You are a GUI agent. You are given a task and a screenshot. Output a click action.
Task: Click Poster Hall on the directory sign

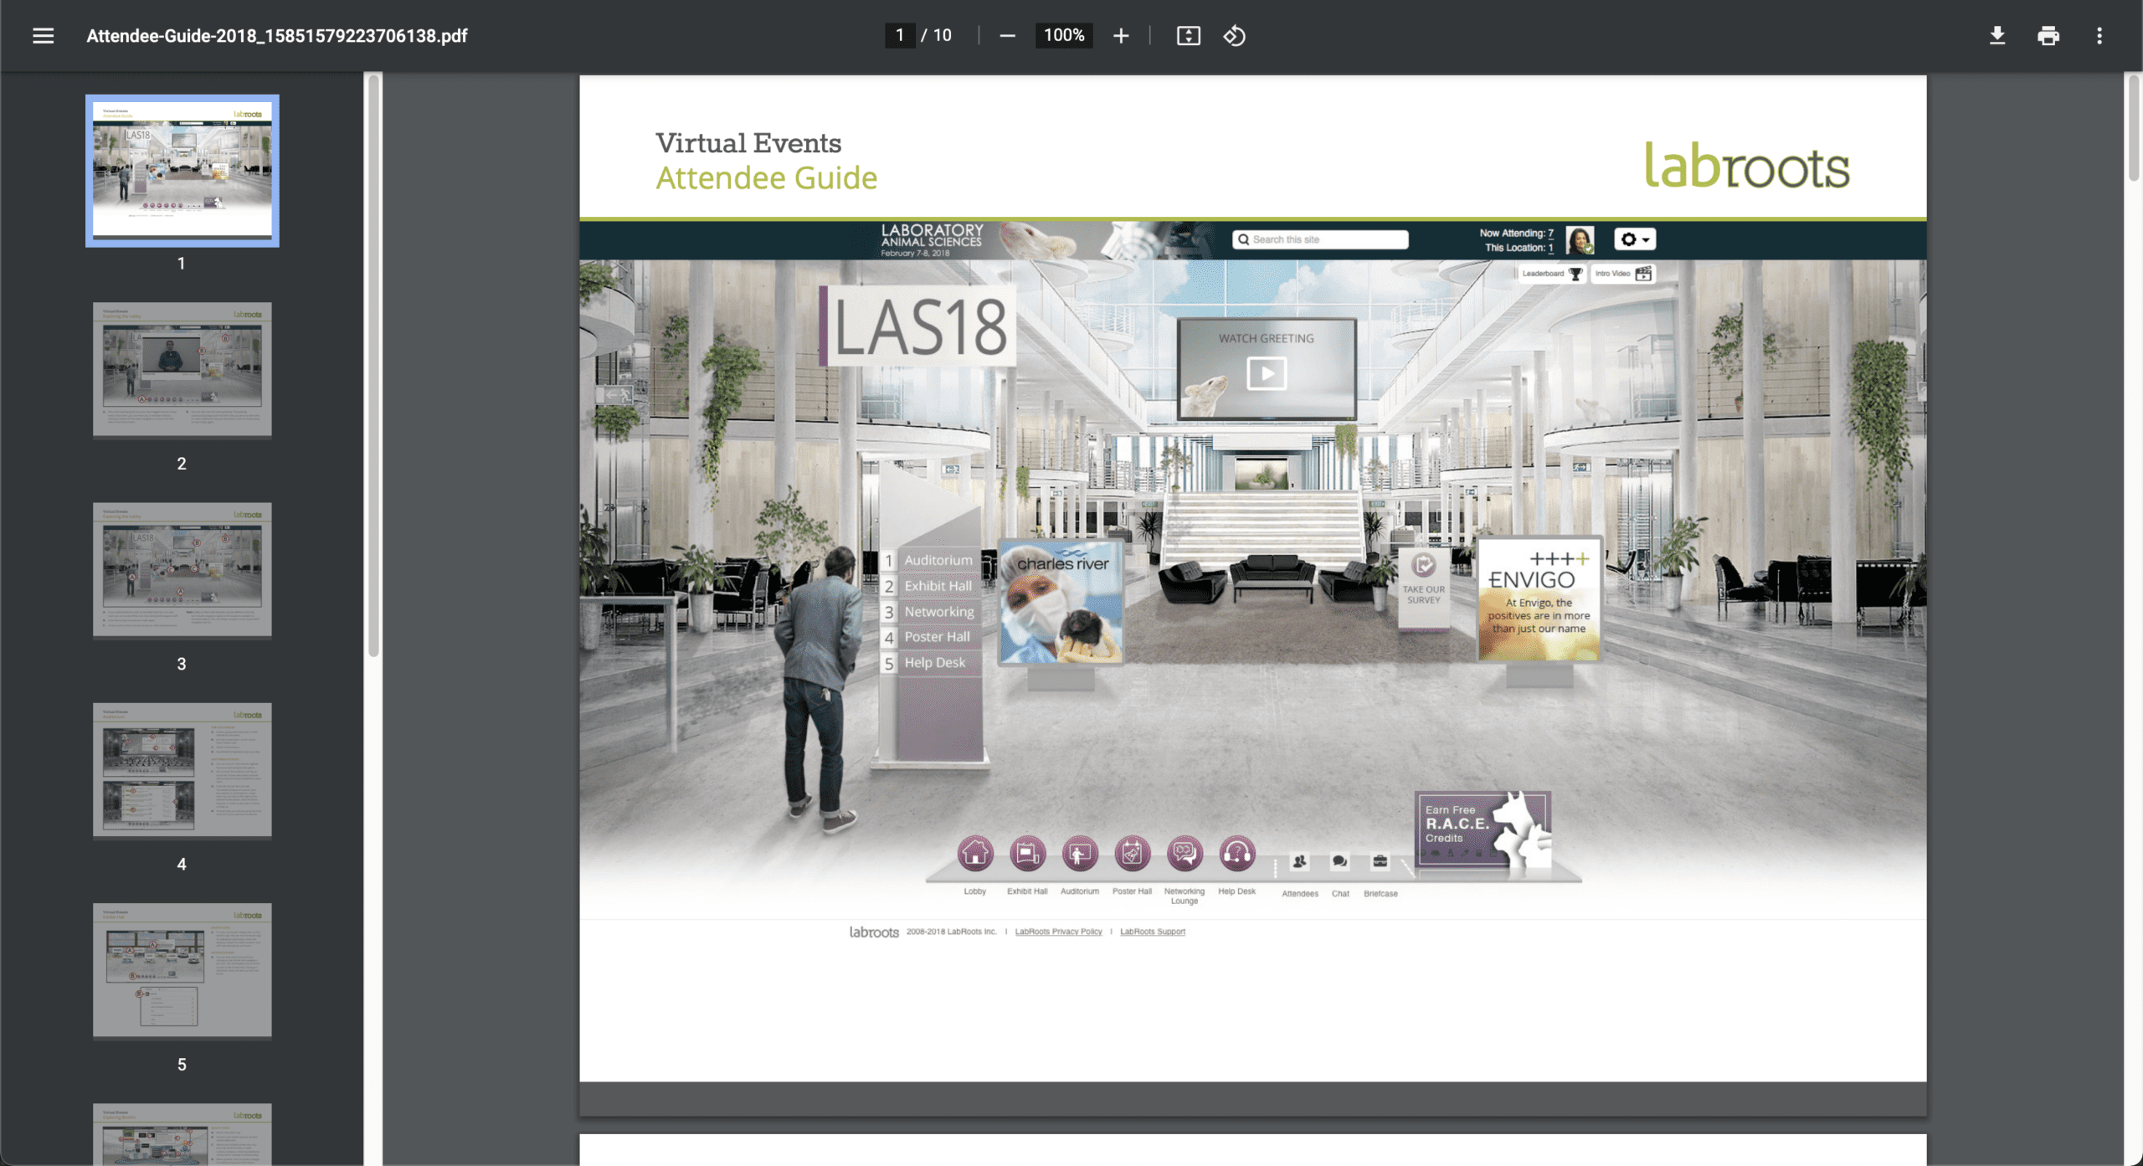coord(937,637)
